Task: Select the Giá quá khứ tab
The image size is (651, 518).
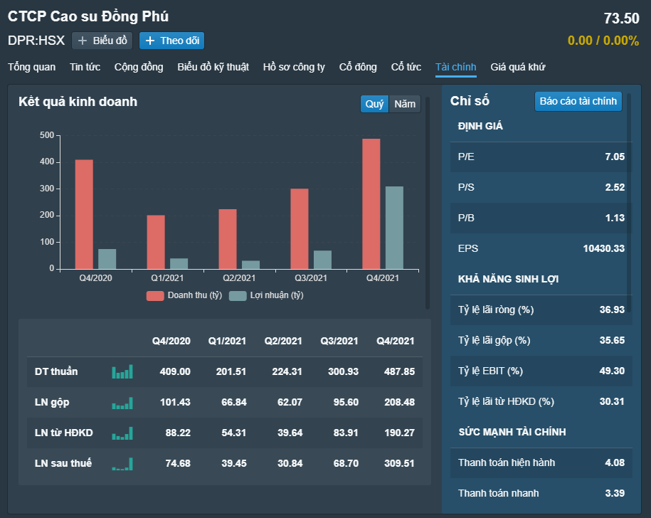Action: click(518, 67)
